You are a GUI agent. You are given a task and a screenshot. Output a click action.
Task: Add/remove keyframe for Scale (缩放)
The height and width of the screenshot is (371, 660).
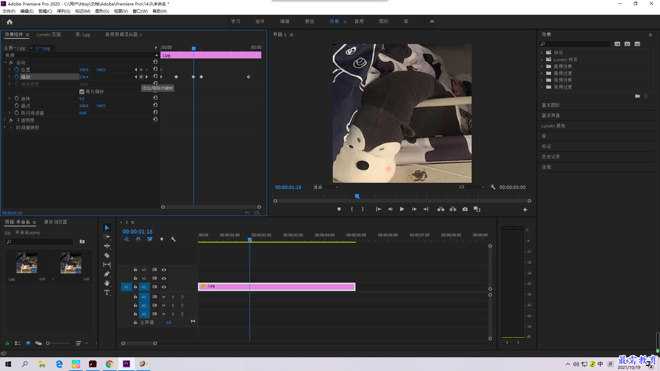[x=141, y=77]
